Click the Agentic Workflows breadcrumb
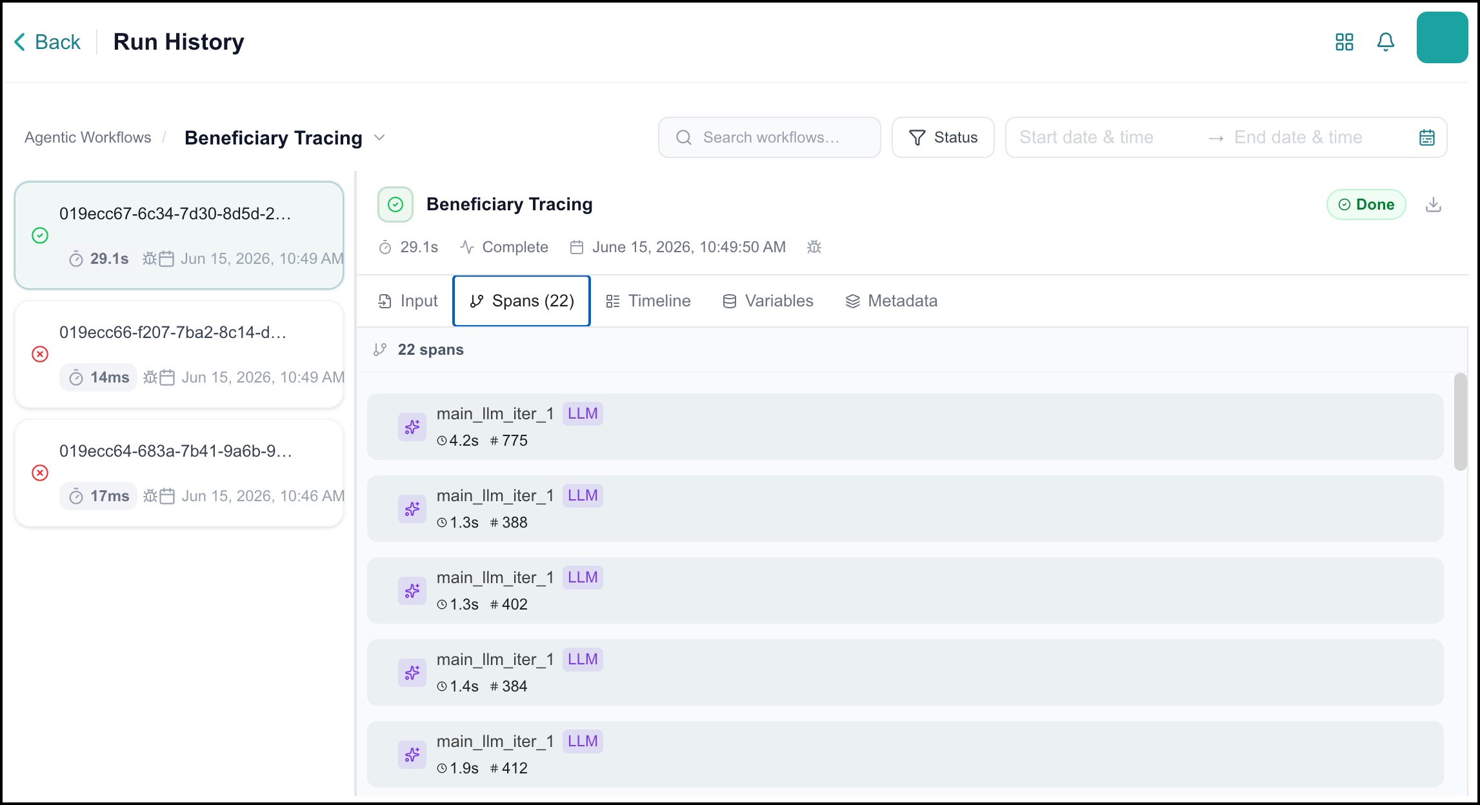Image resolution: width=1480 pixels, height=805 pixels. pyautogui.click(x=88, y=137)
